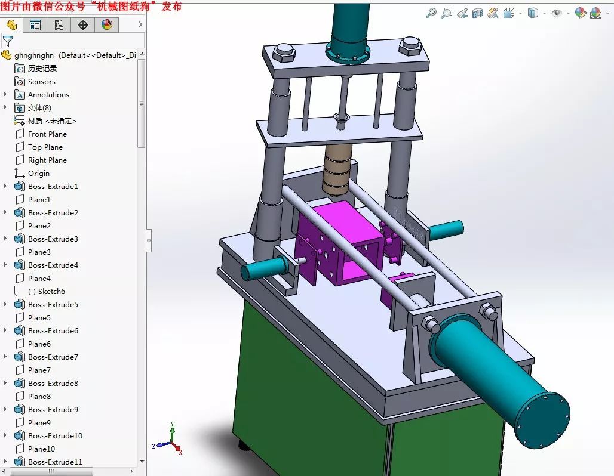Click the Boss-Extrude5 feature icon
Image resolution: width=614 pixels, height=476 pixels.
20,304
